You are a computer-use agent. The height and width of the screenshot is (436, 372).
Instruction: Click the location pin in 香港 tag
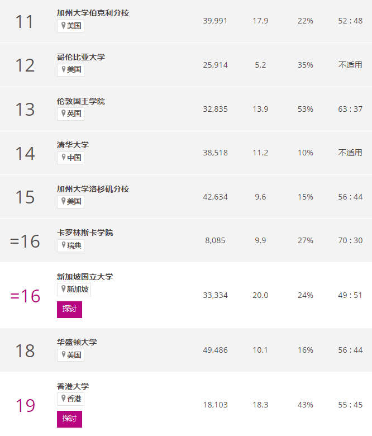pyautogui.click(x=64, y=399)
